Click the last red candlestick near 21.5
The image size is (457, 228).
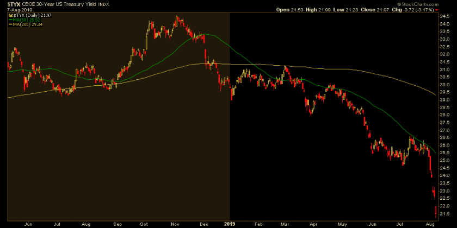click(x=436, y=211)
